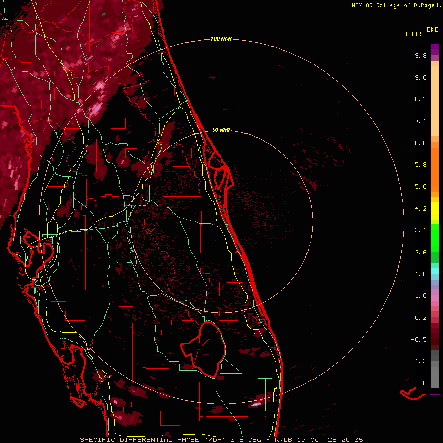The width and height of the screenshot is (443, 443).
Task: Click the [PHAS] label above the color scale
Action: [416, 34]
